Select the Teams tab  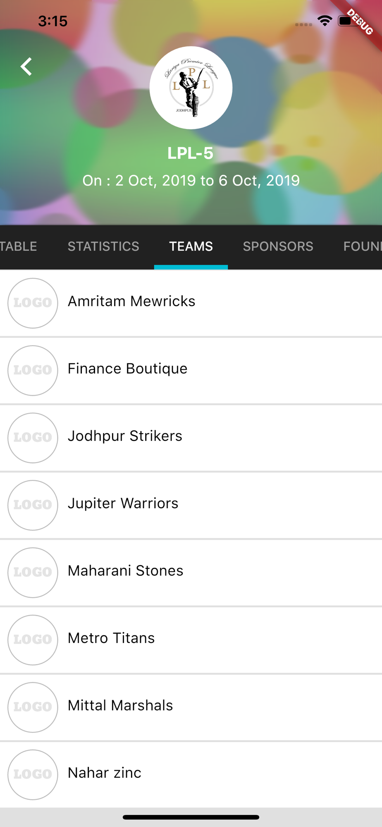[x=191, y=246]
